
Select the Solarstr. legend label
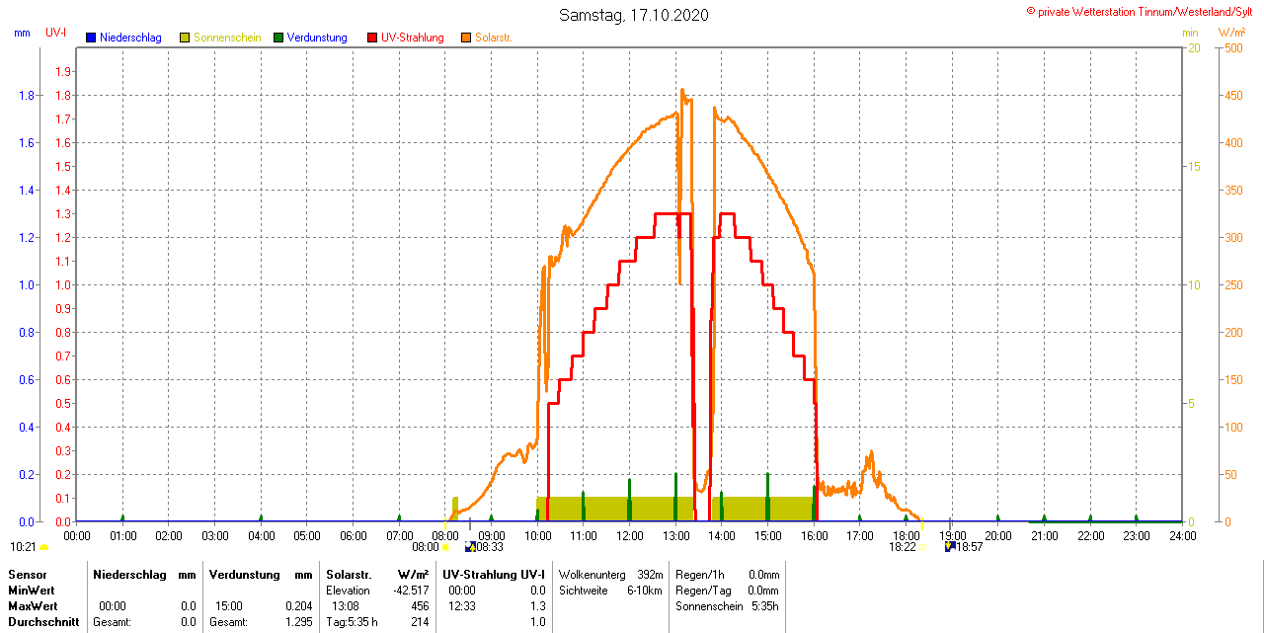pos(494,38)
